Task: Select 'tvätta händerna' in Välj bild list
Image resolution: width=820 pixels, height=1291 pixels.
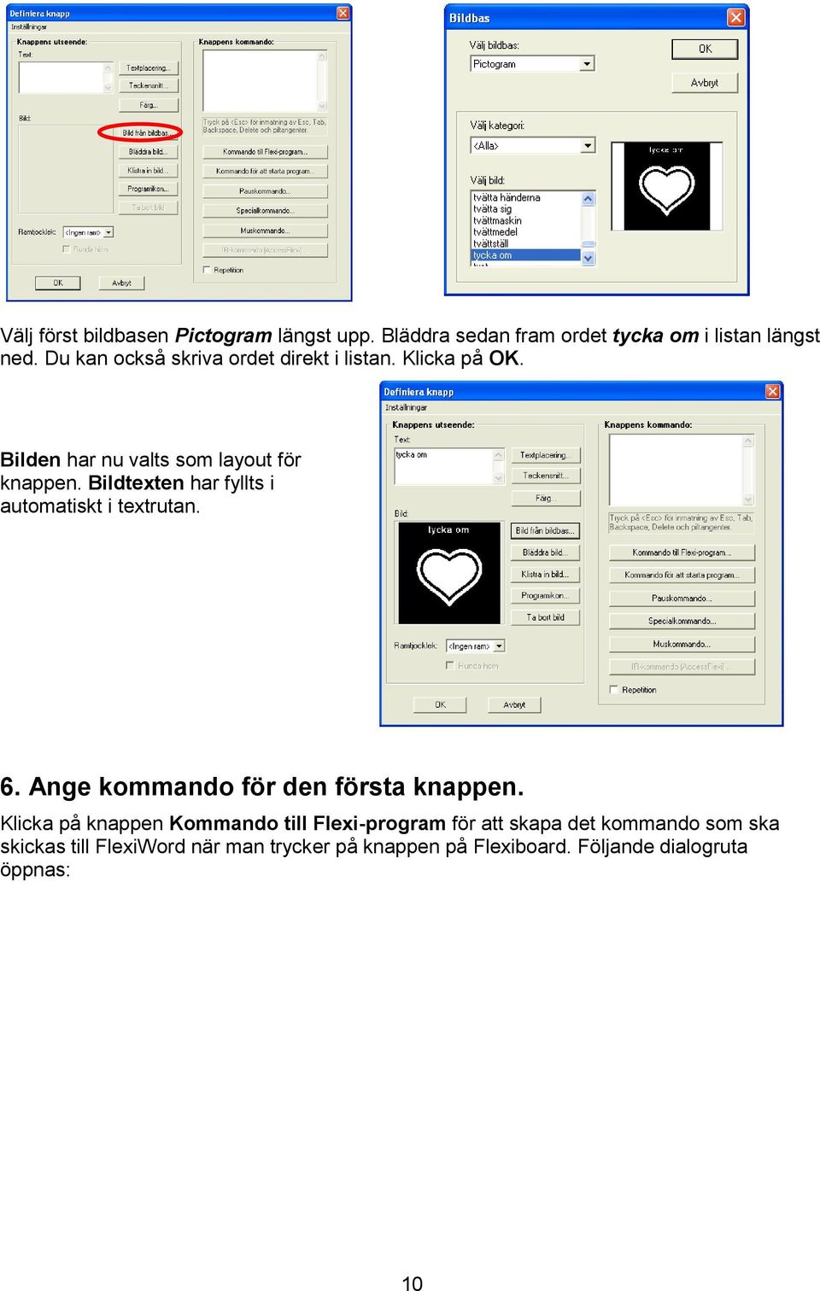Action: [x=507, y=197]
